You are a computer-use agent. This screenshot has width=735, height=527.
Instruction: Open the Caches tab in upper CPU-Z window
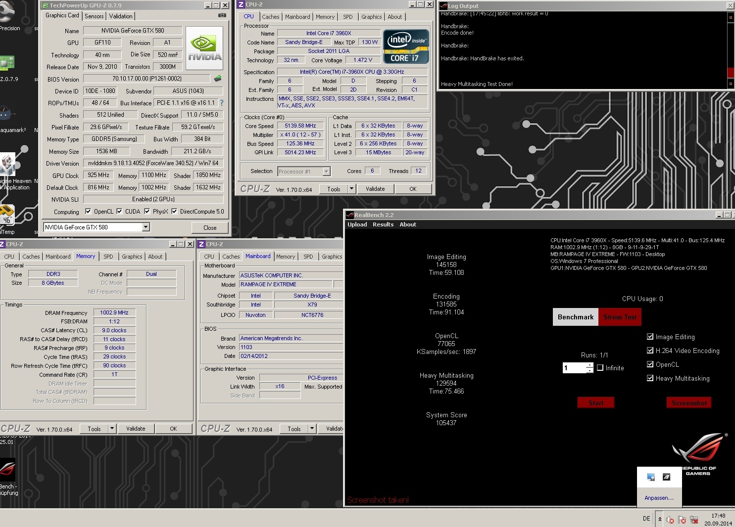(x=271, y=17)
